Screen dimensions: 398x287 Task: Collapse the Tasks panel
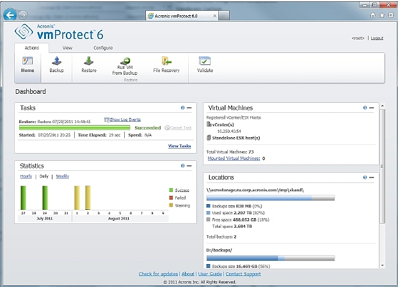[x=189, y=108]
